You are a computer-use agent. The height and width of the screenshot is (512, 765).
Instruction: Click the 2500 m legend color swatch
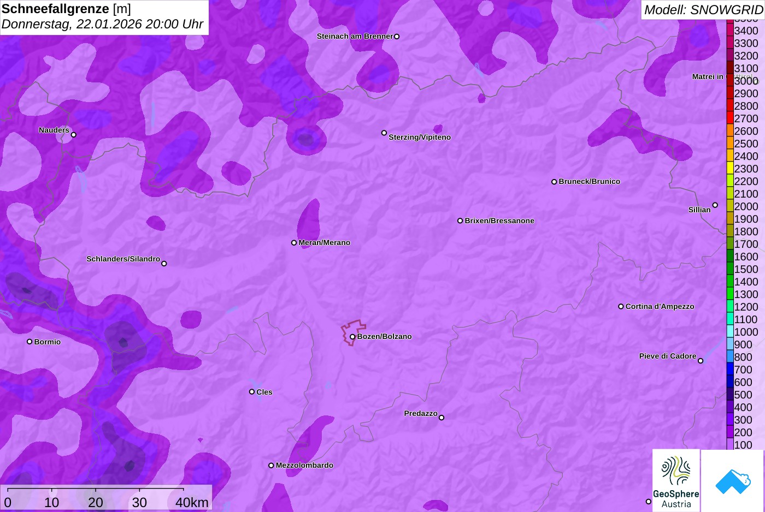tap(730, 144)
